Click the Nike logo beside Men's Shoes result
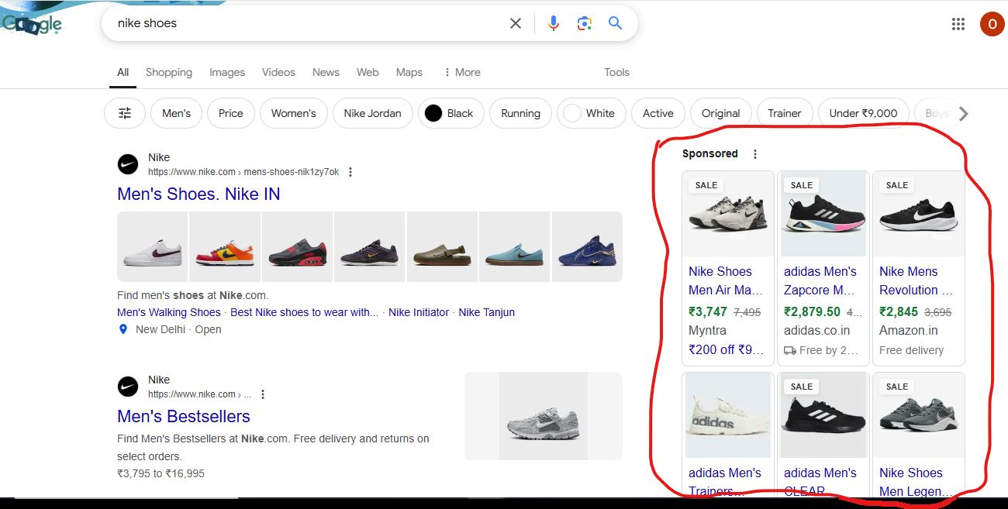Image resolution: width=1008 pixels, height=509 pixels. click(128, 164)
